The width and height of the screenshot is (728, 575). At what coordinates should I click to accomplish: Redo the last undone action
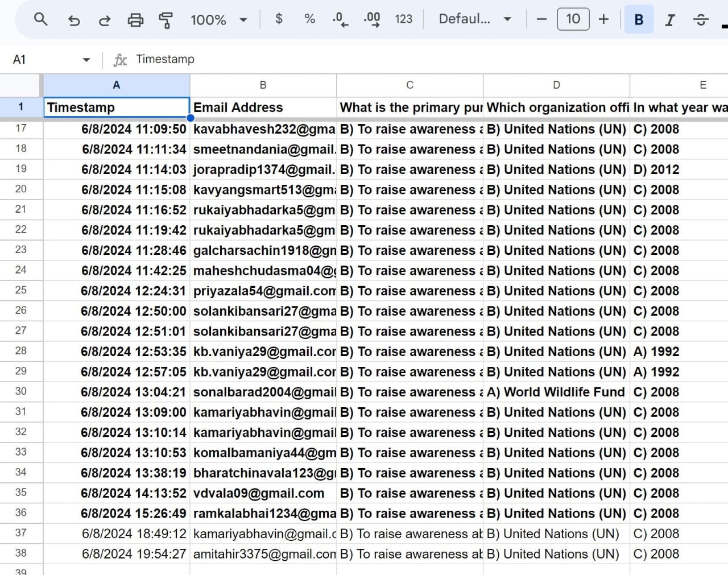(105, 20)
